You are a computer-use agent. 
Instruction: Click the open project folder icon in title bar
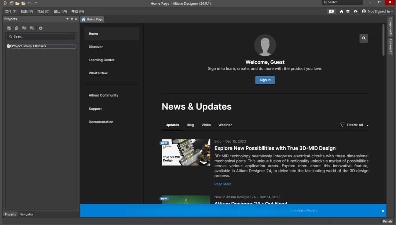point(23,3)
